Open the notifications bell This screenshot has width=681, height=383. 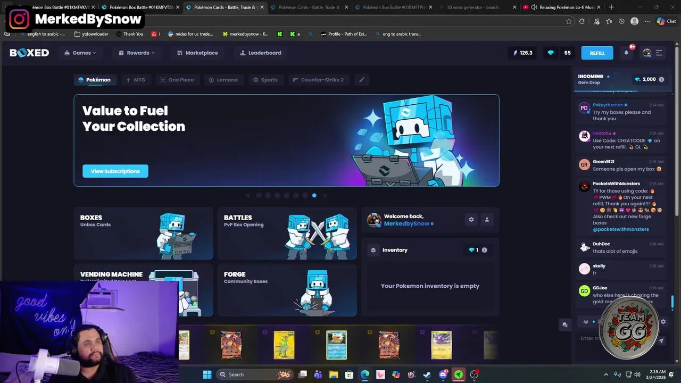[x=626, y=53]
